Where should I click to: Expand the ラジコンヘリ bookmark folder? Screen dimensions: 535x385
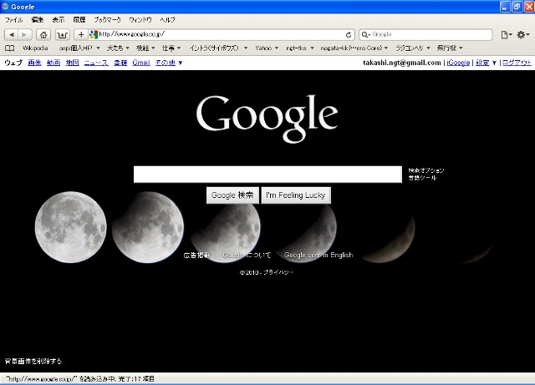pyautogui.click(x=412, y=48)
